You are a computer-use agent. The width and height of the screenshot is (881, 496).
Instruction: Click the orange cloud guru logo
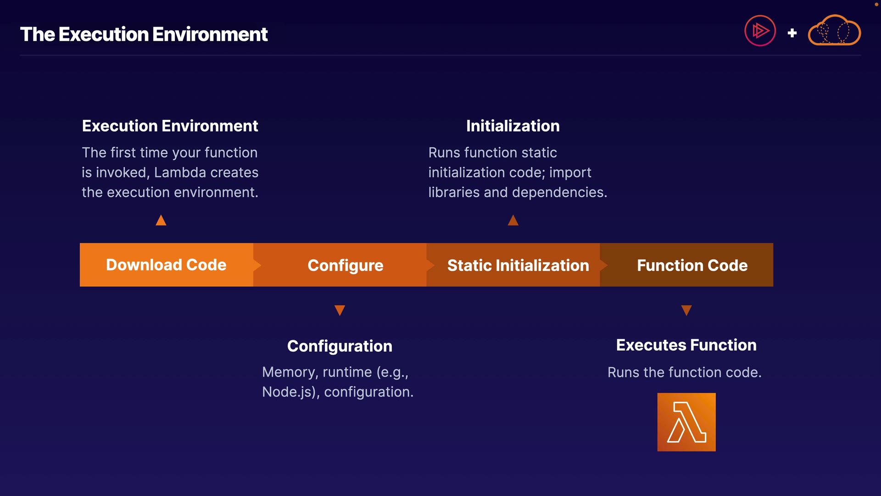(834, 31)
